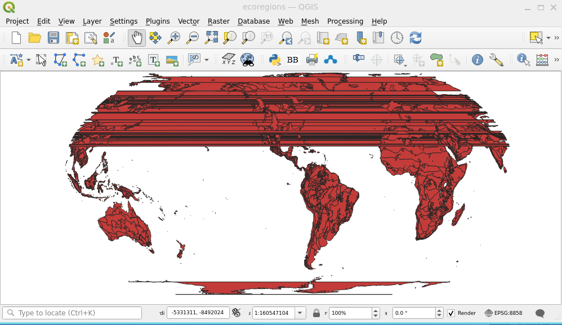Click the Zoom In magnifier tool
Screen dimensions: 562x325
(x=175, y=38)
